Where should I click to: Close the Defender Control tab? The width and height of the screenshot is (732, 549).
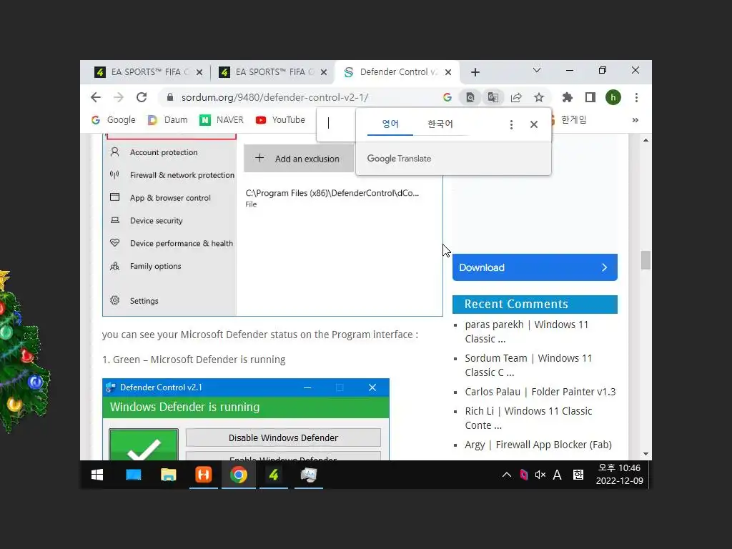[x=448, y=72]
